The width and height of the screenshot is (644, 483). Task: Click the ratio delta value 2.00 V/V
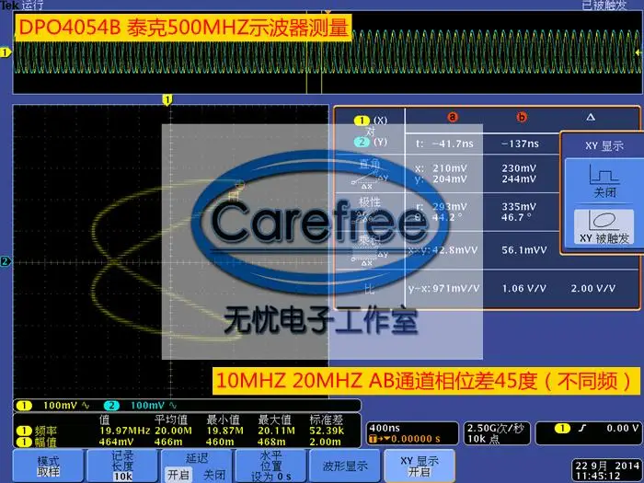(x=593, y=289)
